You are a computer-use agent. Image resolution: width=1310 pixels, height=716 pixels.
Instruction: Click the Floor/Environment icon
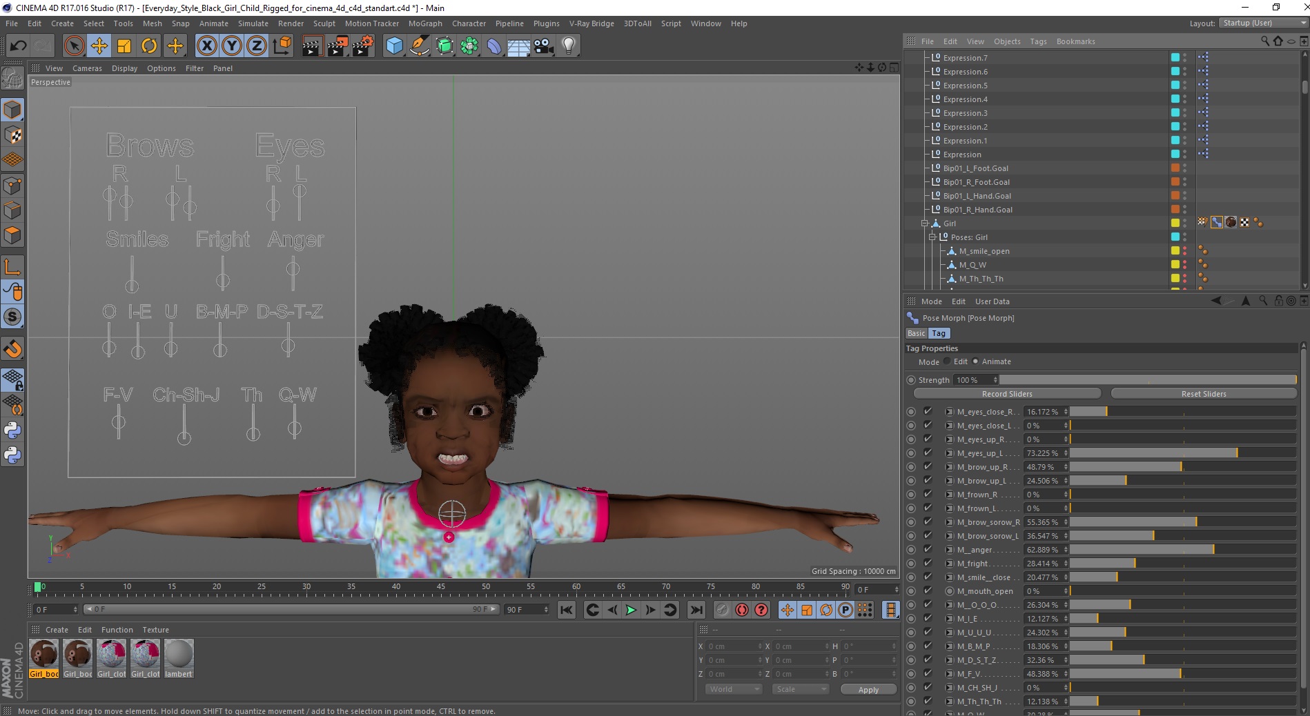click(x=519, y=46)
